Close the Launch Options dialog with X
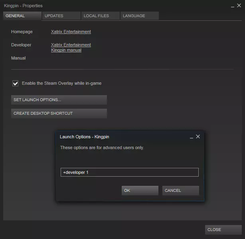245x239 pixels. coord(198,136)
